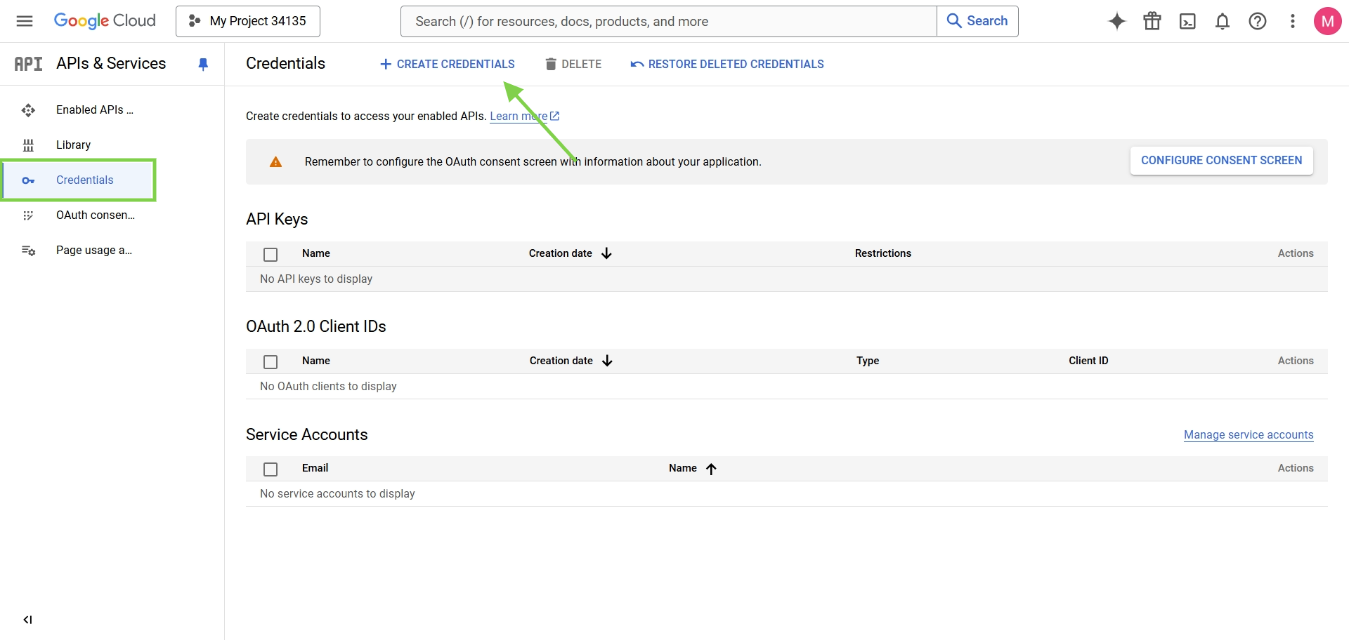Open Manage service accounts link
The width and height of the screenshot is (1349, 640).
coord(1249,435)
